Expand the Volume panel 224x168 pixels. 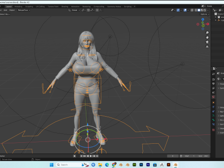[x=220, y=107]
